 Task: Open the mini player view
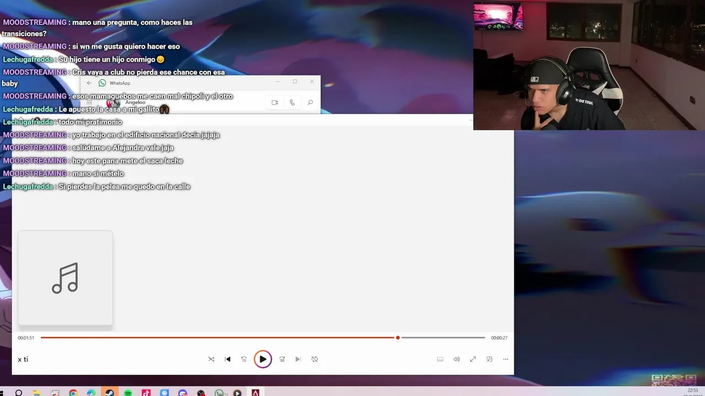tap(489, 359)
